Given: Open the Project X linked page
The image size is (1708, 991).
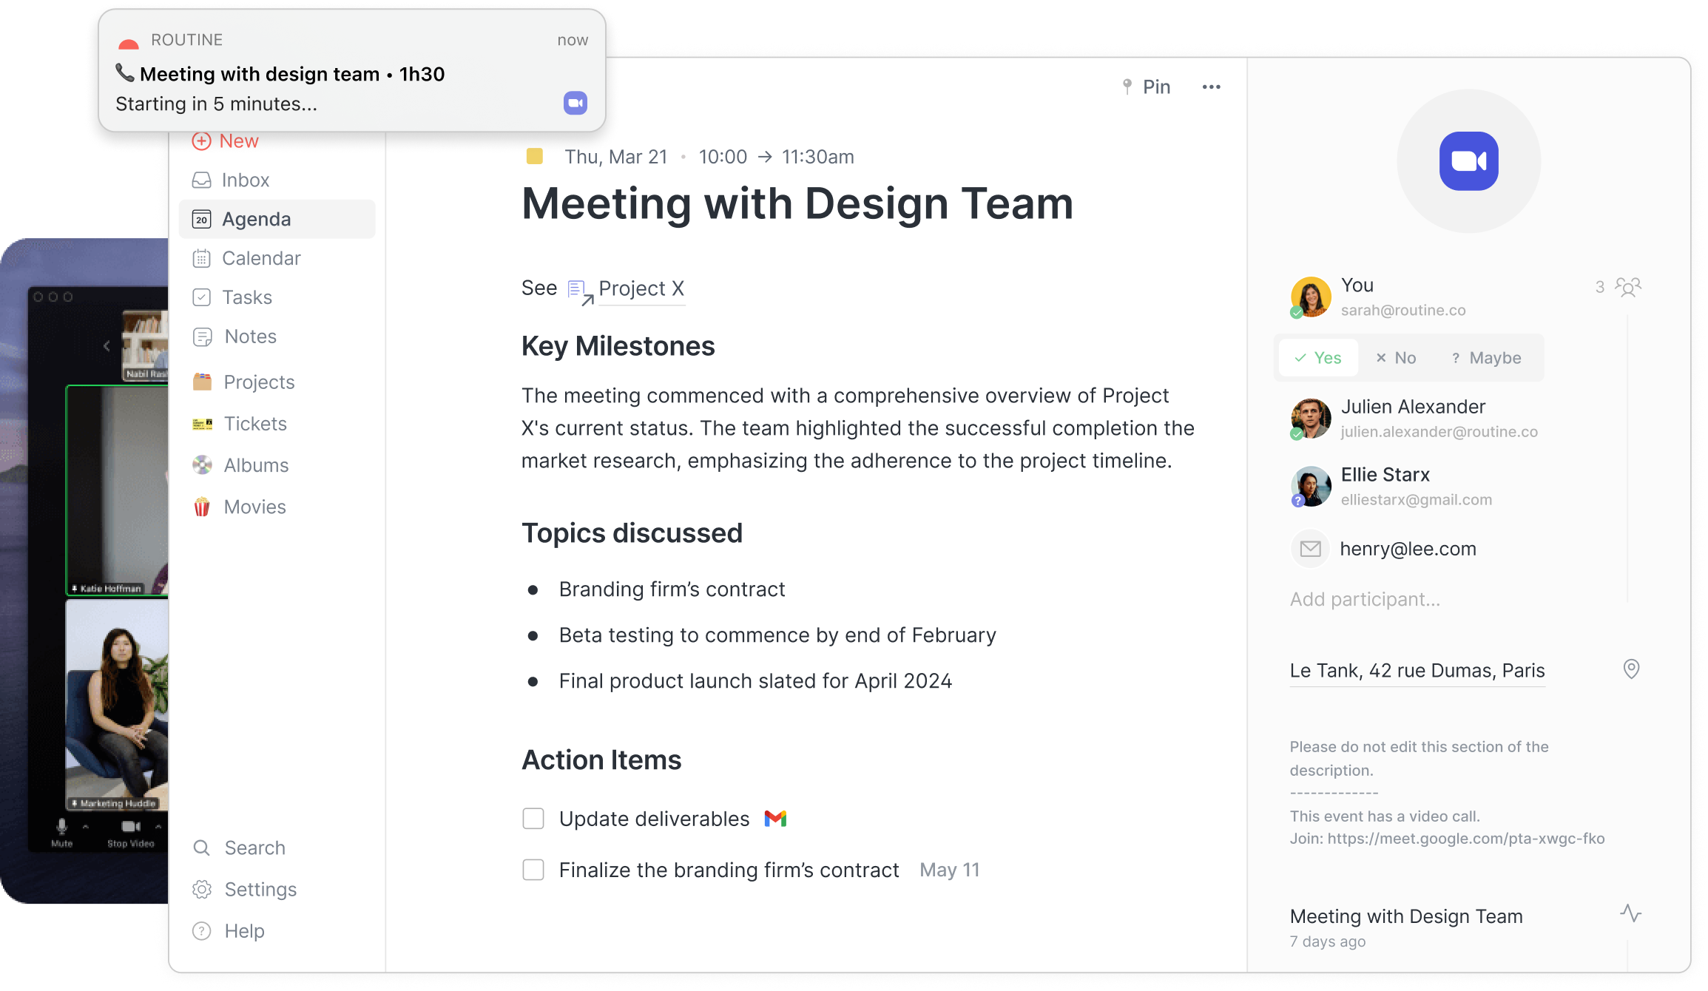Looking at the screenshot, I should tap(640, 288).
